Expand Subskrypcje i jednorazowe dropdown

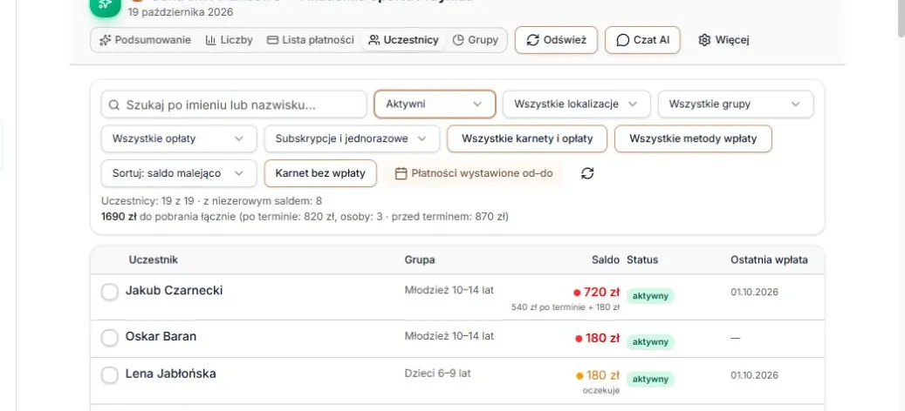point(352,138)
